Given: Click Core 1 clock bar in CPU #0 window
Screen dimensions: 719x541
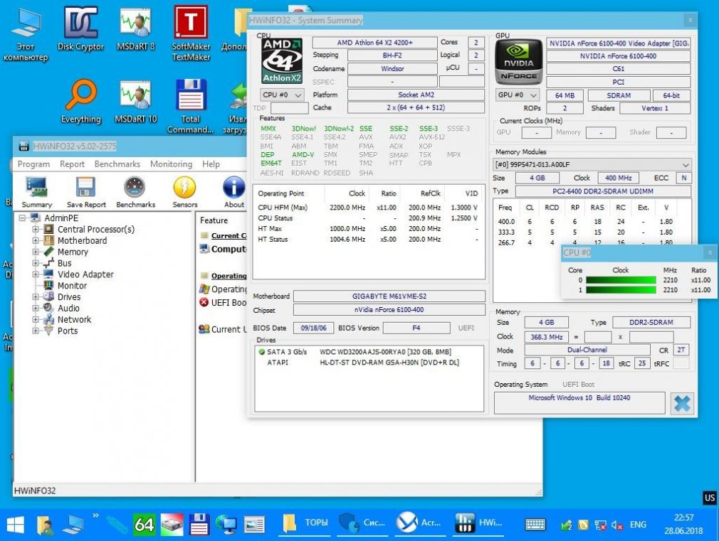Looking at the screenshot, I should (x=621, y=290).
